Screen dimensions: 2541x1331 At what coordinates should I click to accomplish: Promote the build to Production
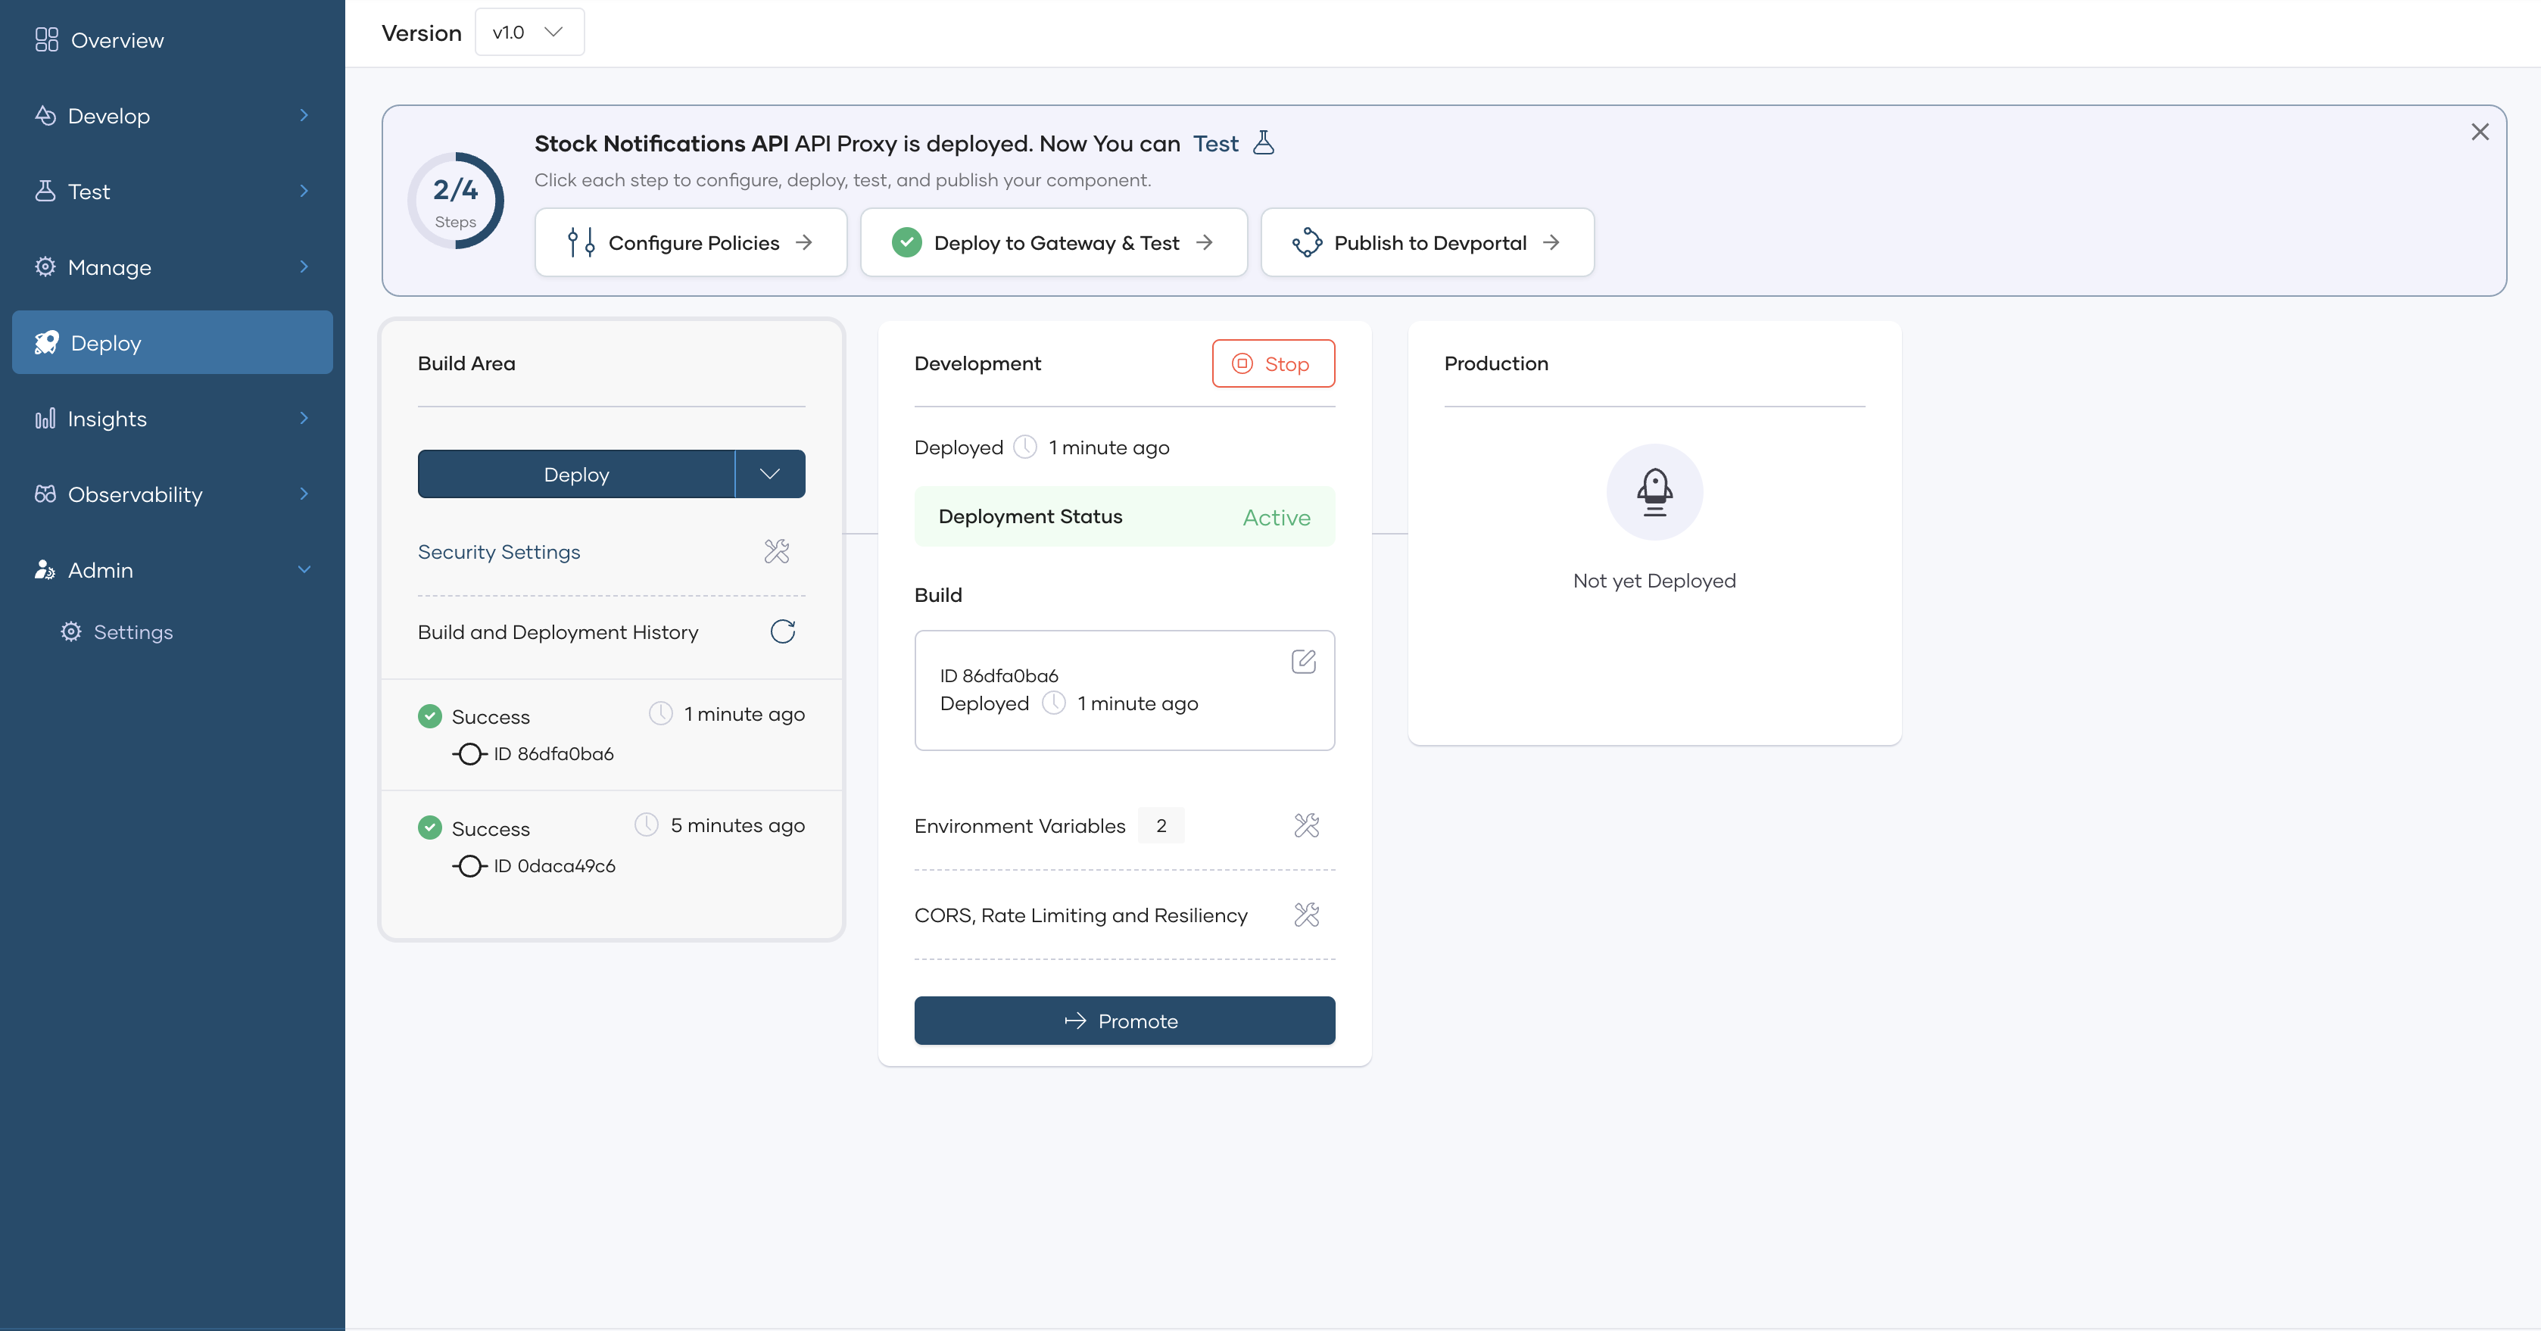tap(1124, 1020)
